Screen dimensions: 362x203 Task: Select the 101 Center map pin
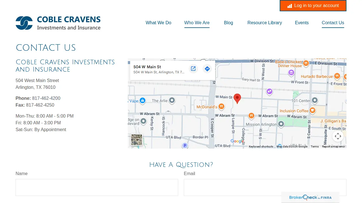pos(315,100)
